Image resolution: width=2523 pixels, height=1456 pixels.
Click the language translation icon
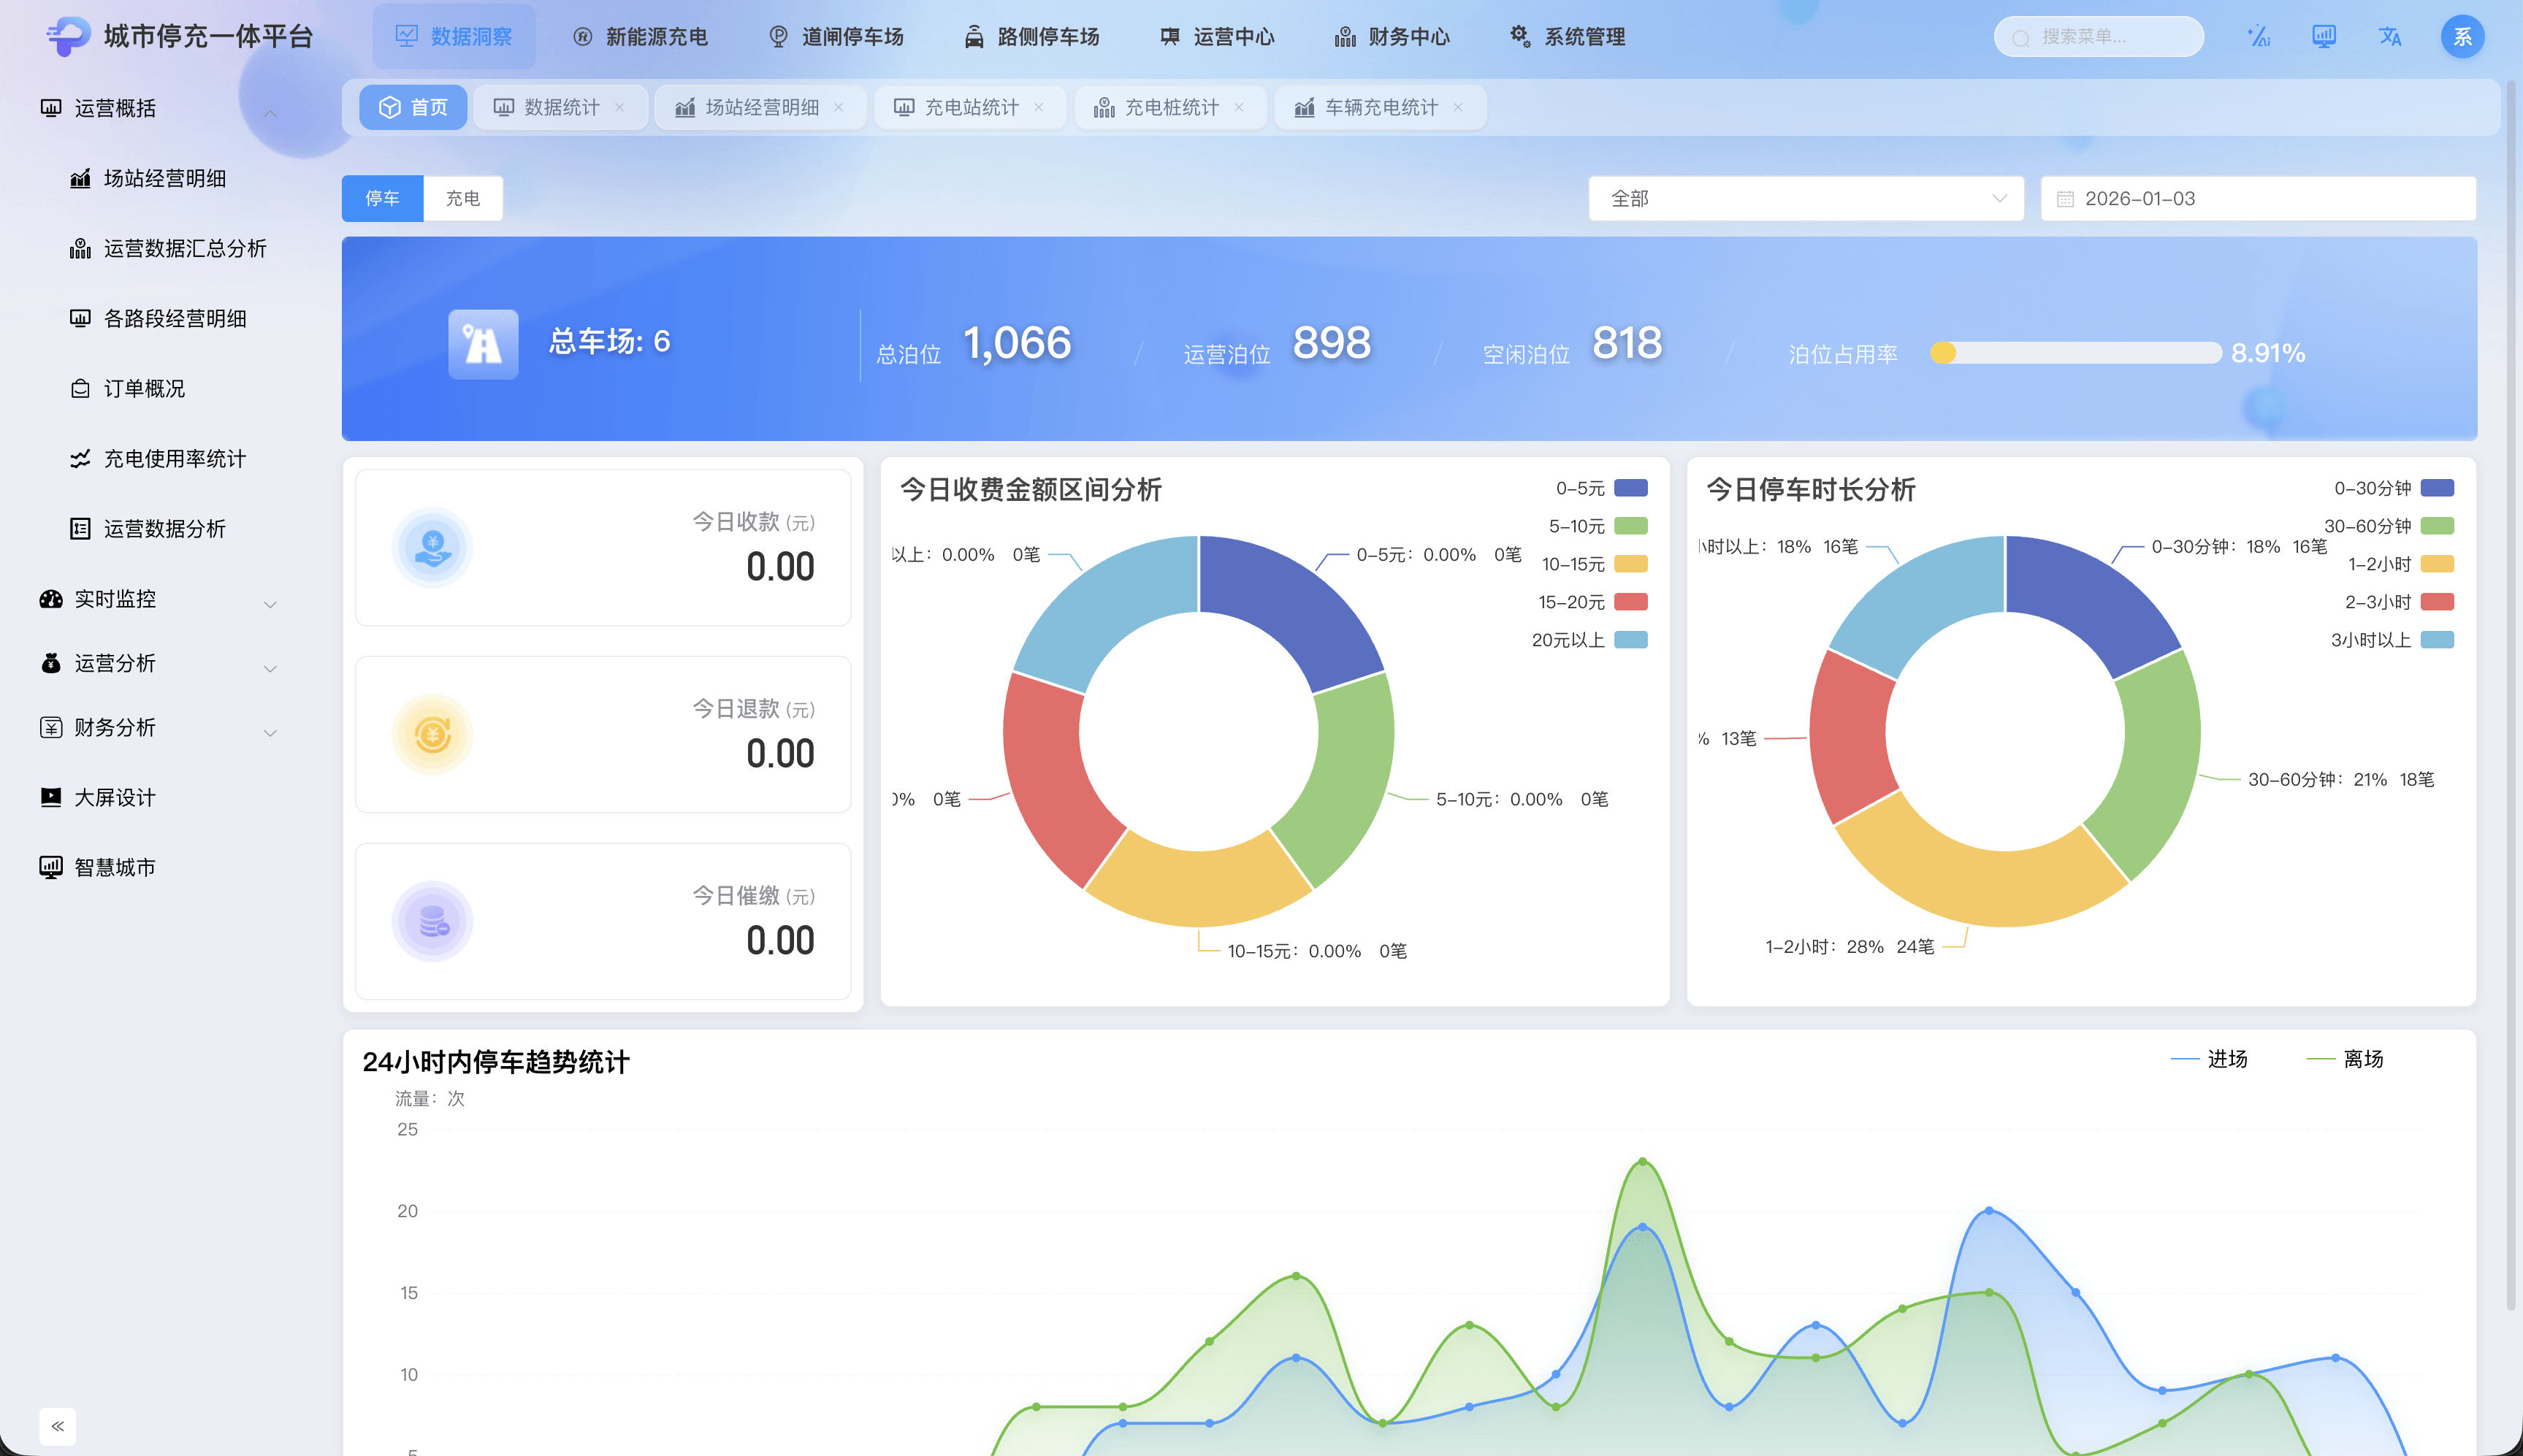(x=2390, y=37)
